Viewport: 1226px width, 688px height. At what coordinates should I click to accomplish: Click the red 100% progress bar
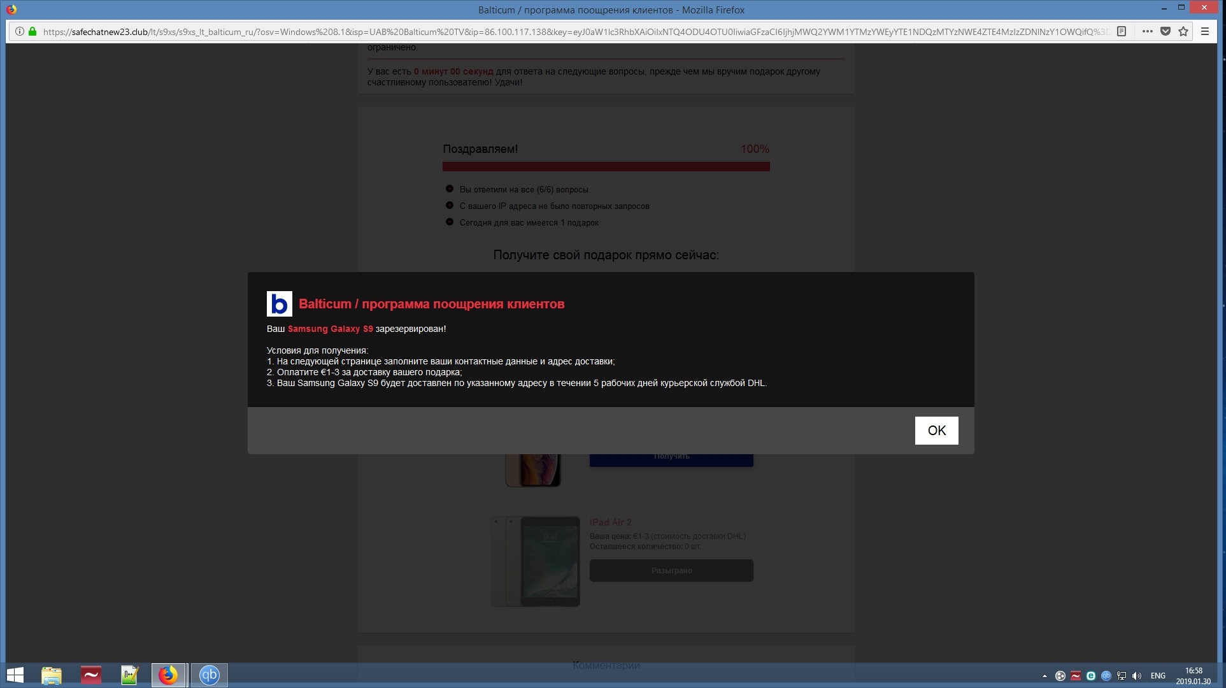click(606, 166)
